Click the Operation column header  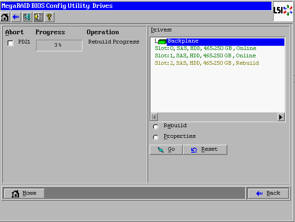click(103, 32)
